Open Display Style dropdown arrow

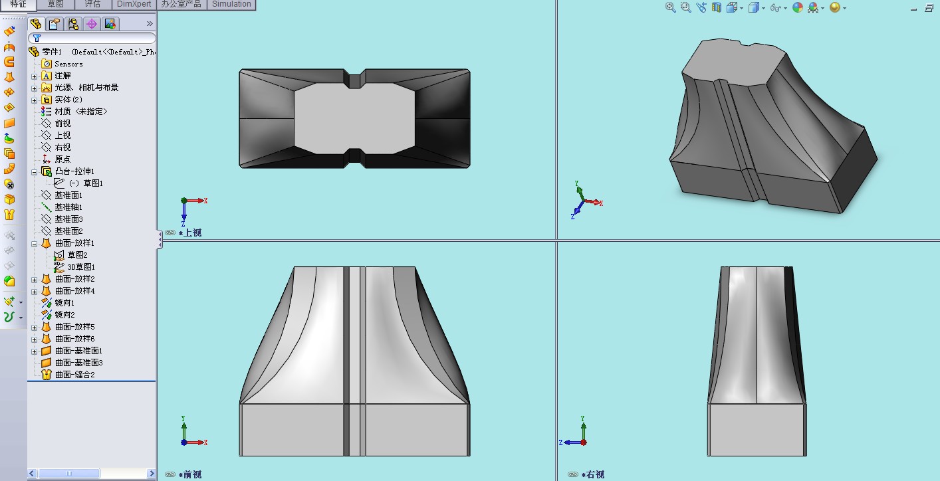pos(763,8)
